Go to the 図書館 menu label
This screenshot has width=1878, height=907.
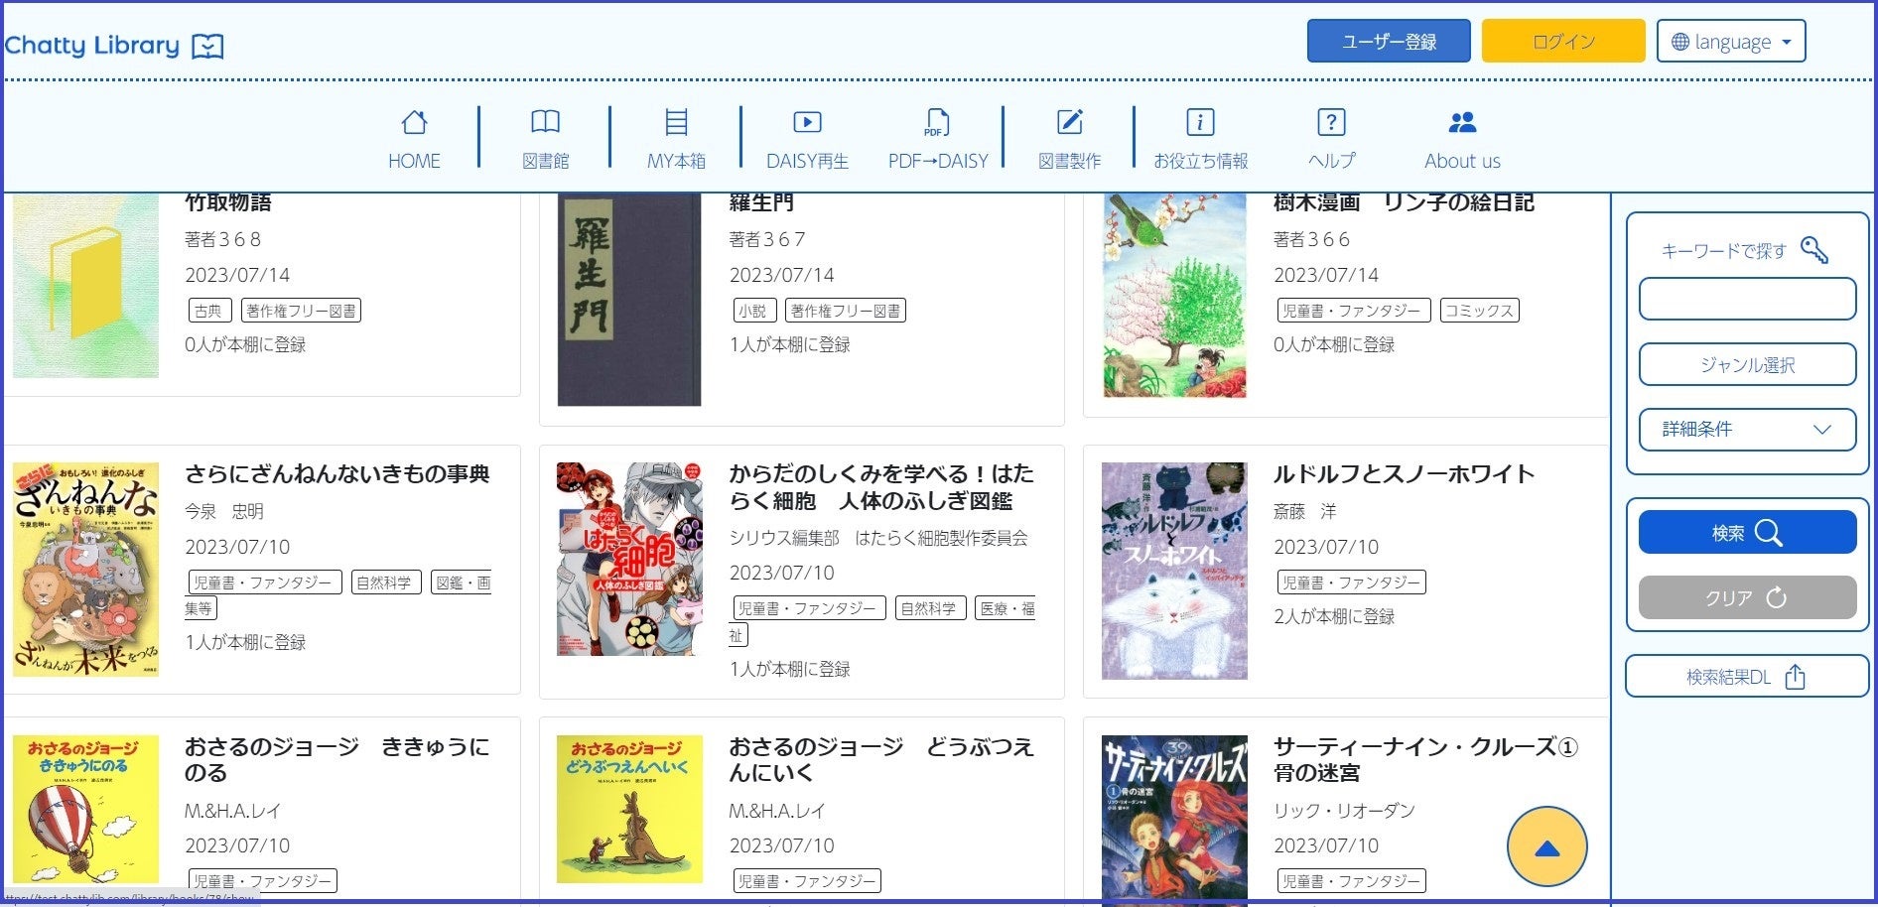coord(545,161)
